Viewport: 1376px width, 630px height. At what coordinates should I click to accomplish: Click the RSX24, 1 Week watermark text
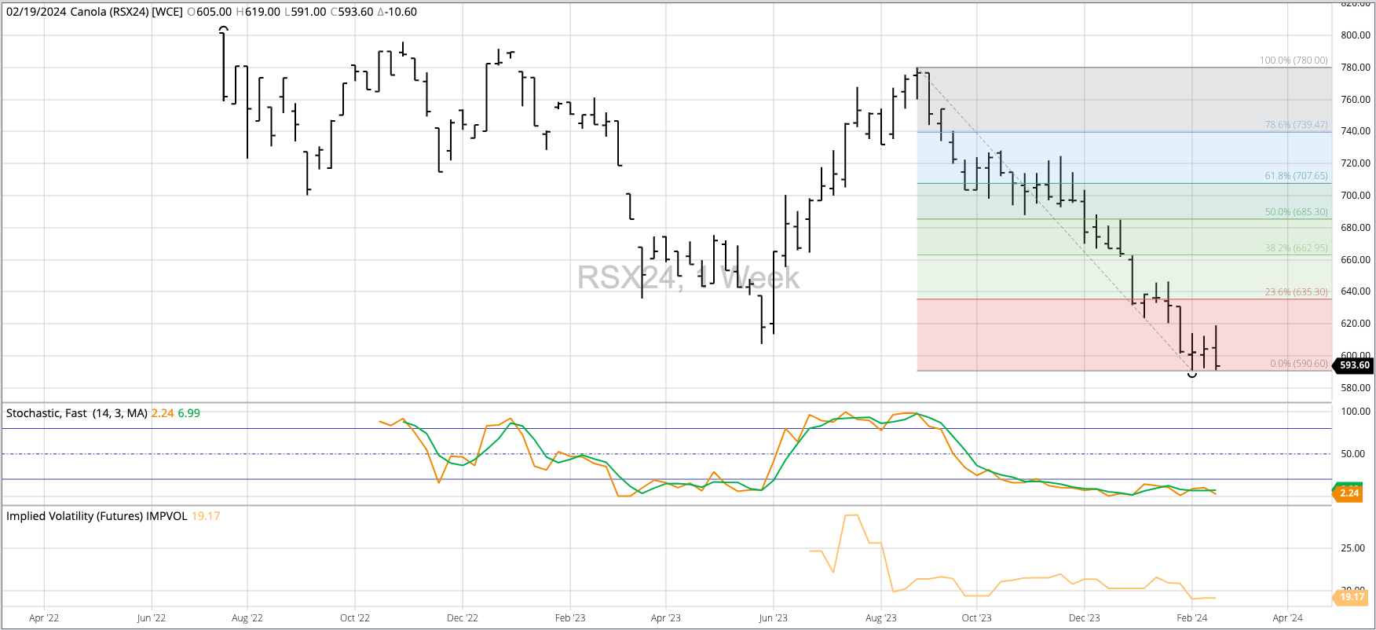tap(688, 278)
